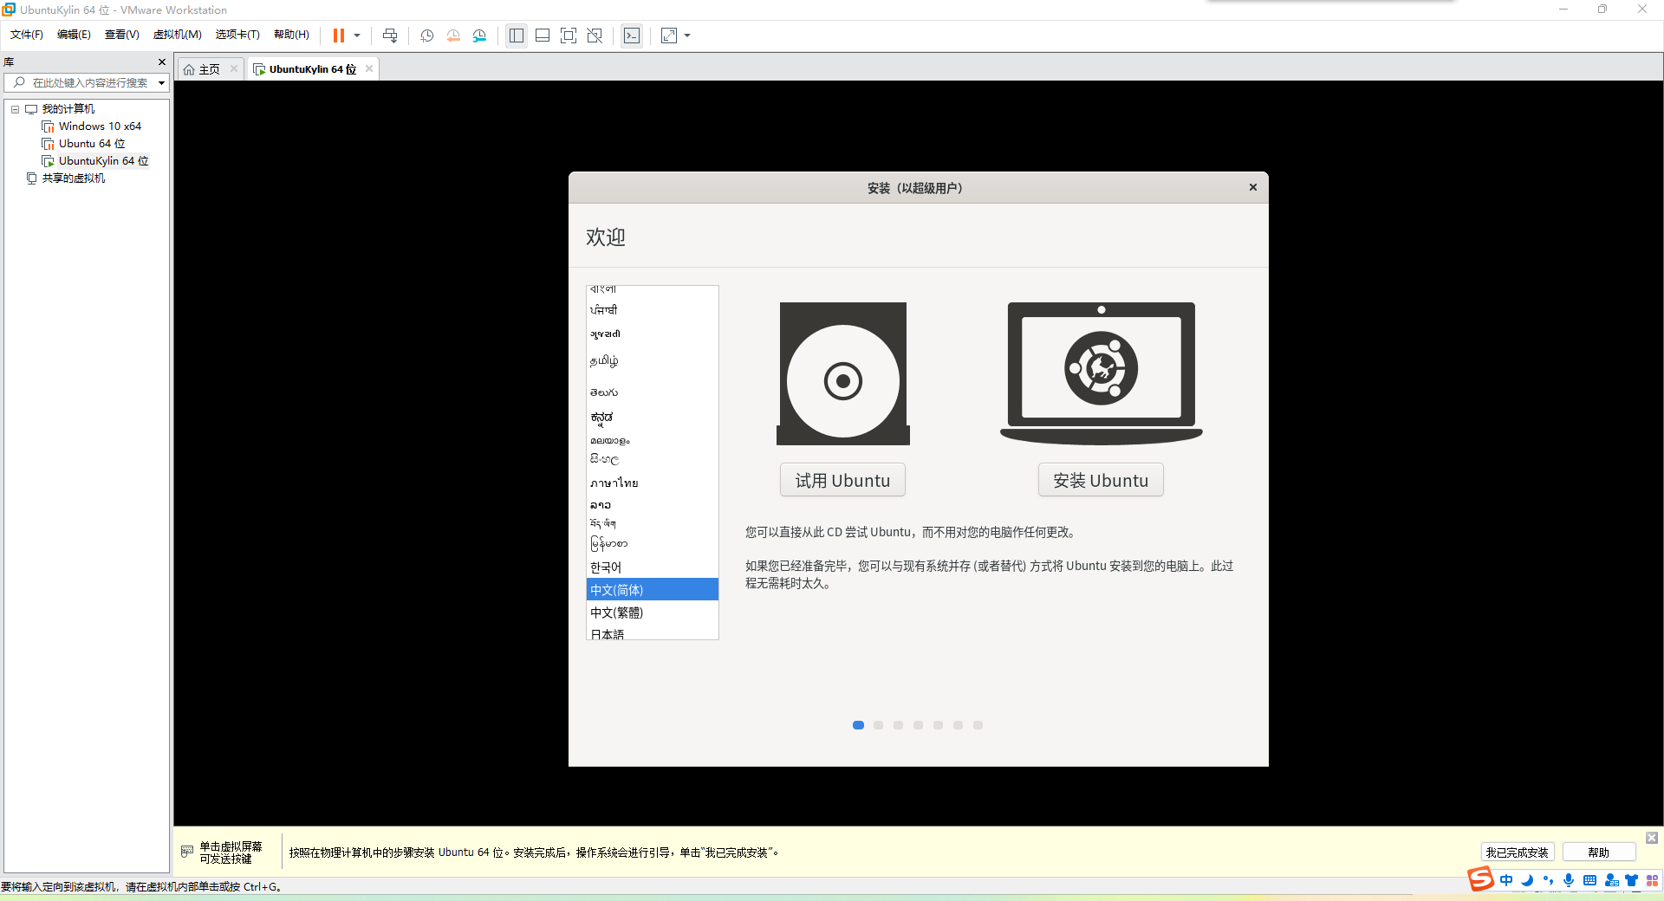Click the 试用 Ubuntu button

point(842,480)
